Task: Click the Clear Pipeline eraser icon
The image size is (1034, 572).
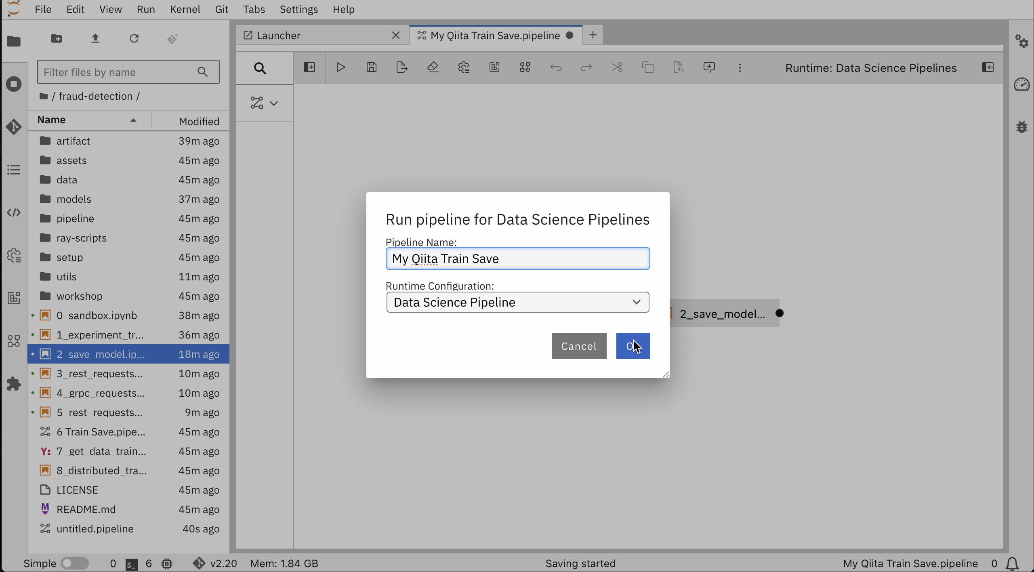Action: tap(433, 67)
